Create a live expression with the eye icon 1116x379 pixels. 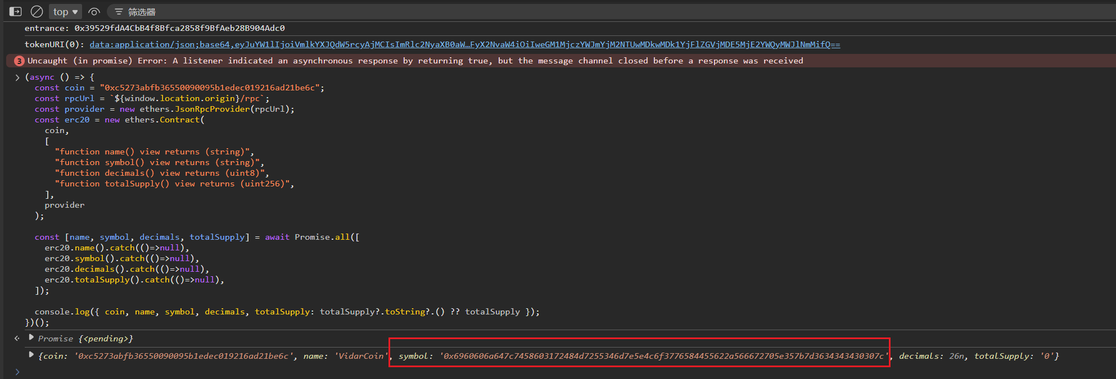pyautogui.click(x=94, y=12)
